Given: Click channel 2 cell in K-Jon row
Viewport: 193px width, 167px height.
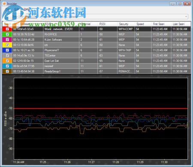Looking at the screenshot, I should 88,40.
